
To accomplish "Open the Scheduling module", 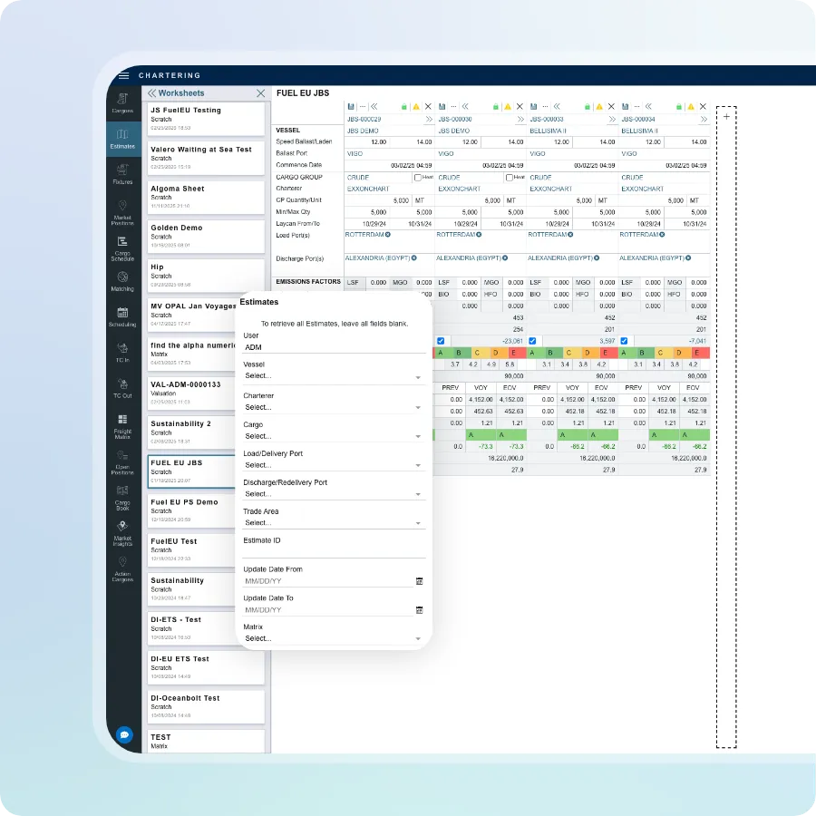I will tap(122, 317).
